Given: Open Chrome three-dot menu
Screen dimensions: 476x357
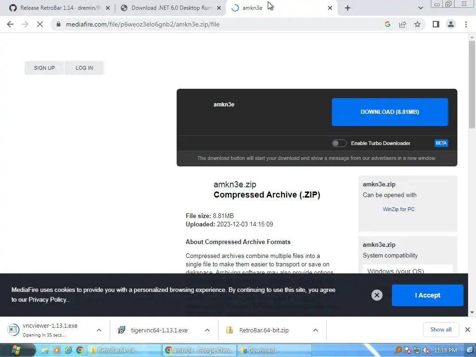Looking at the screenshot, I should coord(466,24).
